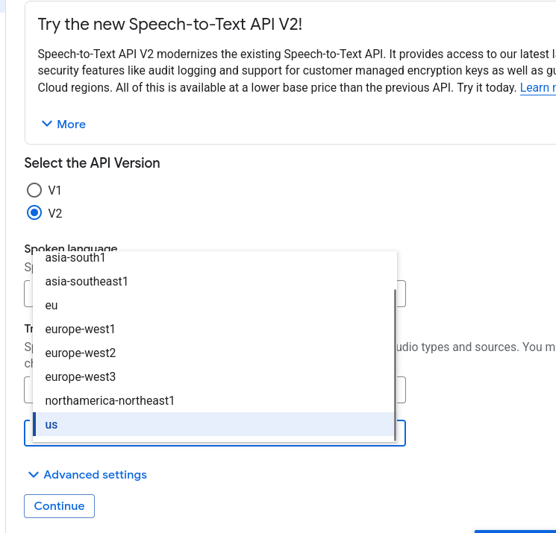Choose the highlighted us option
556x533 pixels.
(51, 425)
